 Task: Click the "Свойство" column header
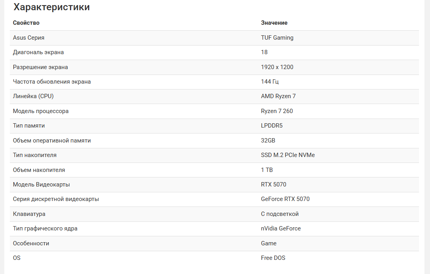(26, 23)
